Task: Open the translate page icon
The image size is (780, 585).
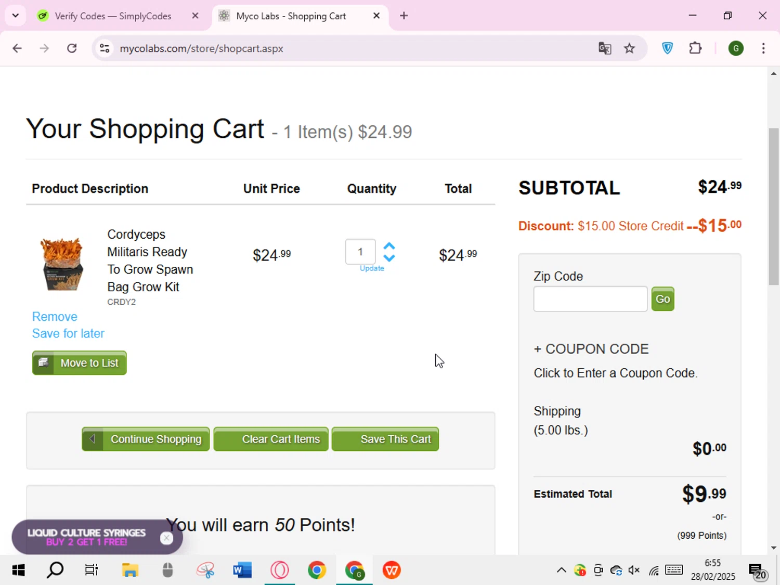Action: [x=605, y=48]
